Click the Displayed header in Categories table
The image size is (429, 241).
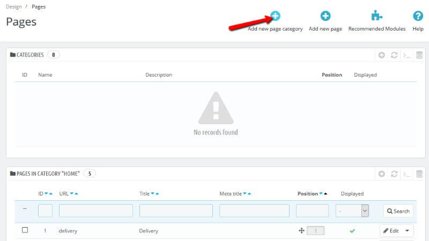pyautogui.click(x=365, y=75)
